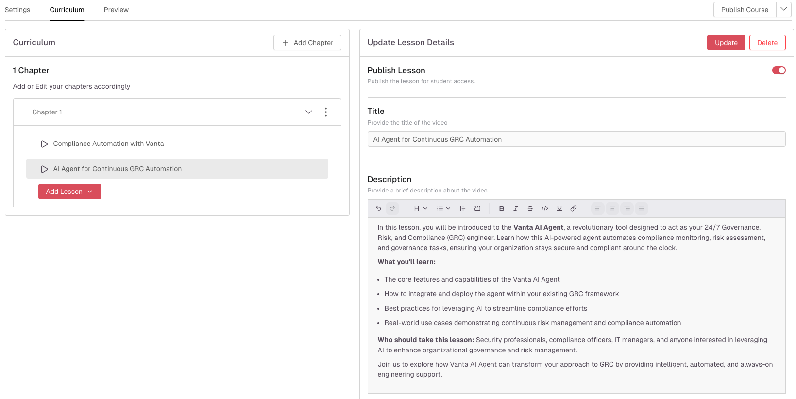Image resolution: width=796 pixels, height=399 pixels.
Task: Switch to the Preview tab
Action: click(x=116, y=10)
